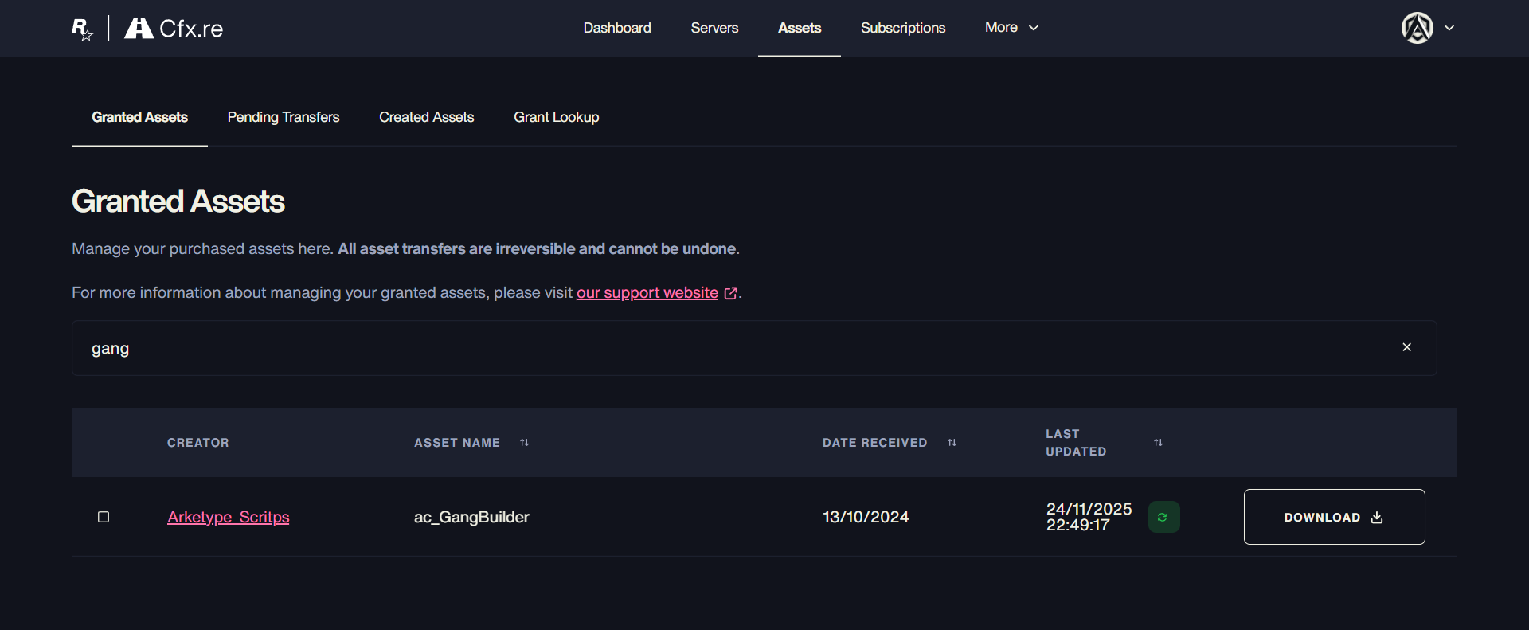Open the user avatar profile icon
Image resolution: width=1529 pixels, height=630 pixels.
coord(1417,28)
